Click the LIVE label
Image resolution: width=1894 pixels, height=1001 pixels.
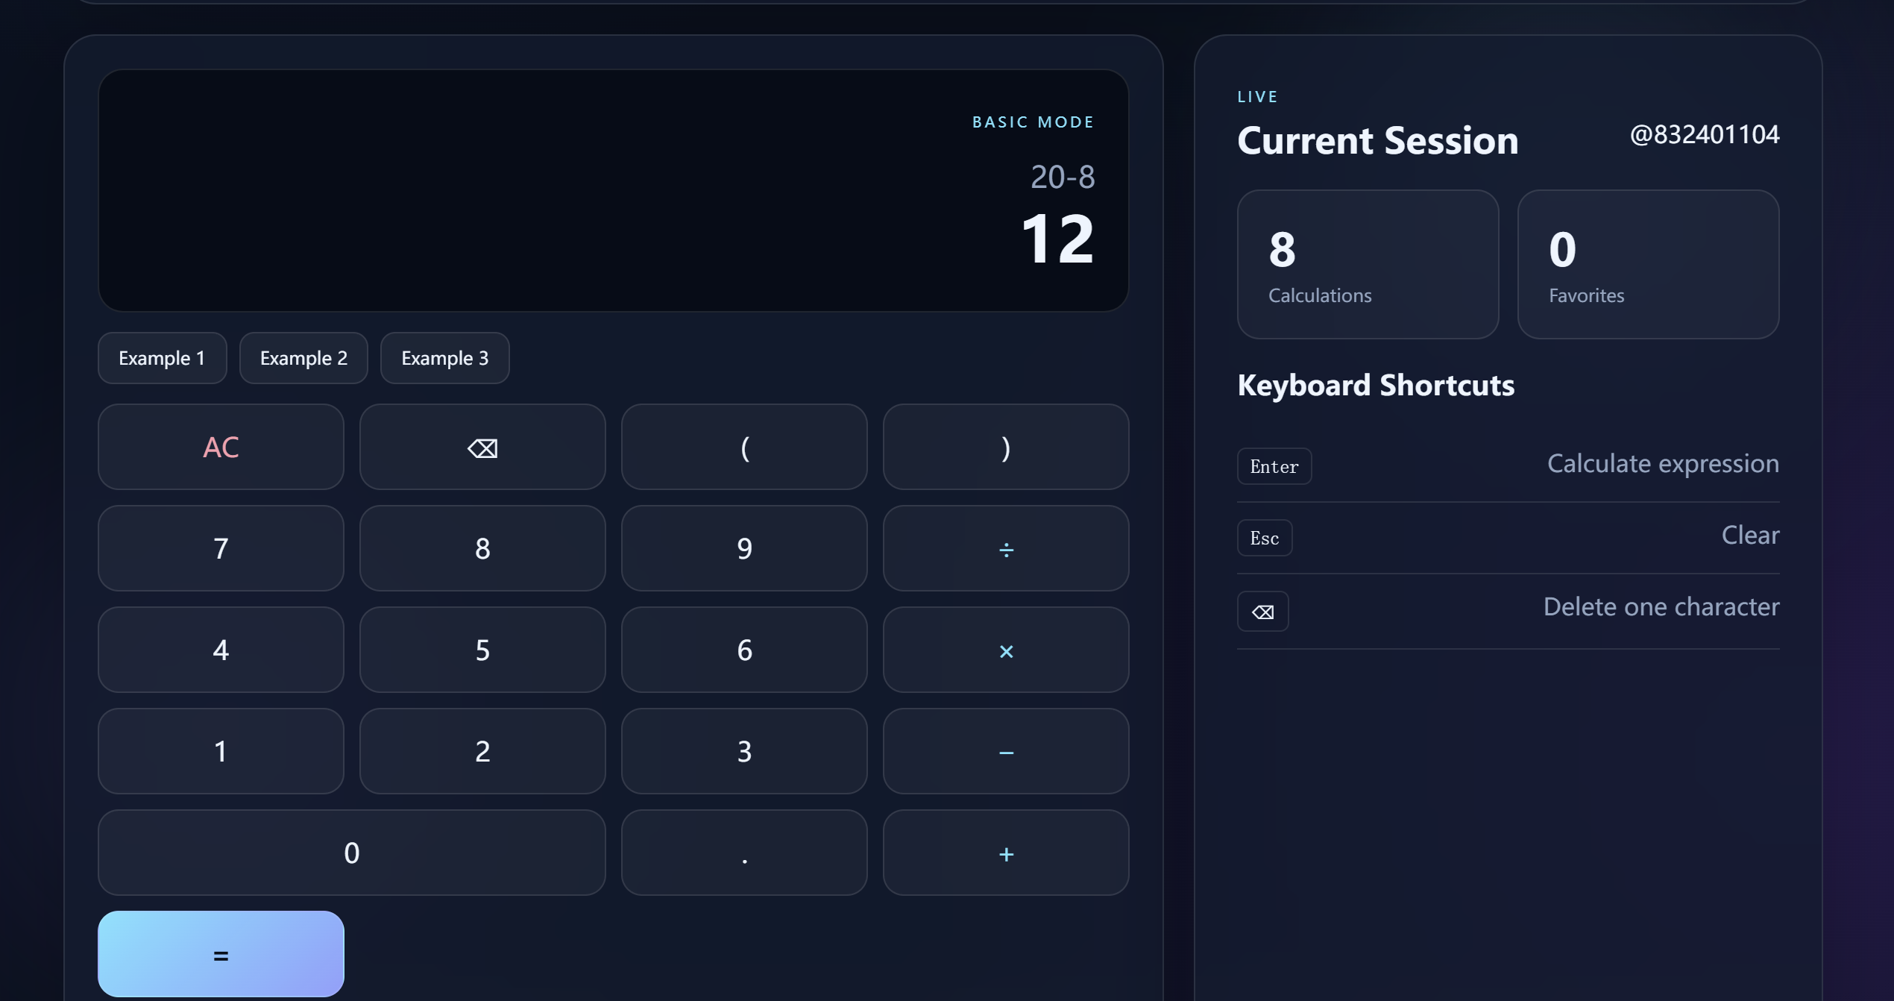coord(1257,96)
